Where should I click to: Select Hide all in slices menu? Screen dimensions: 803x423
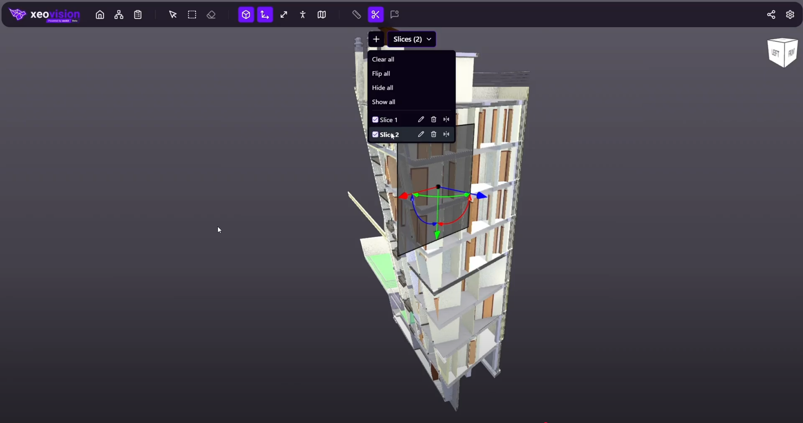382,88
